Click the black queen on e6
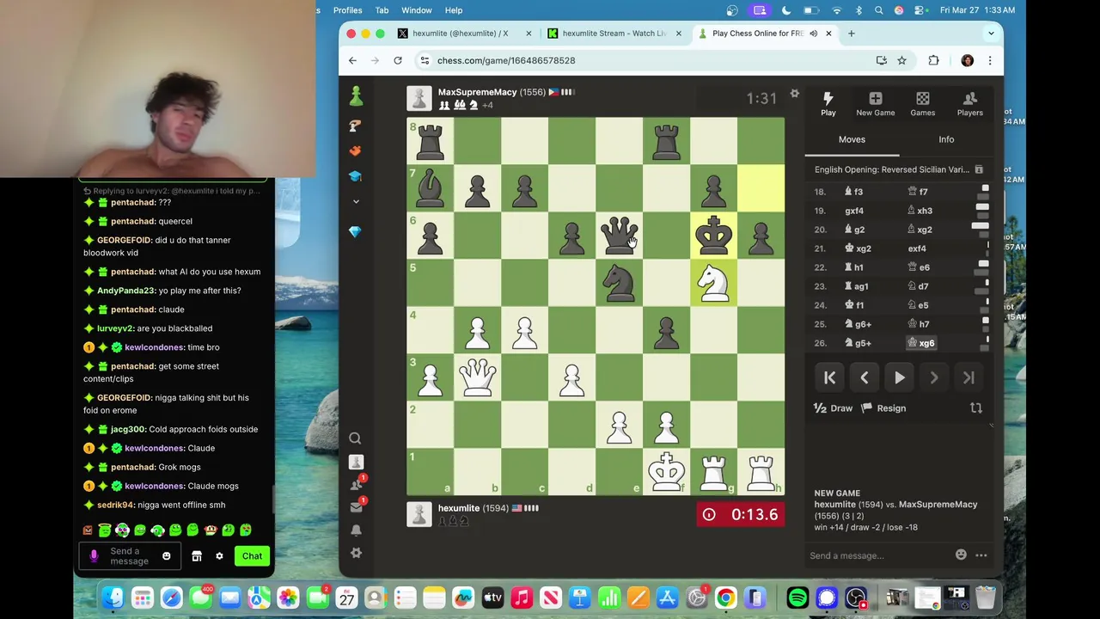1100x619 pixels. (x=619, y=235)
